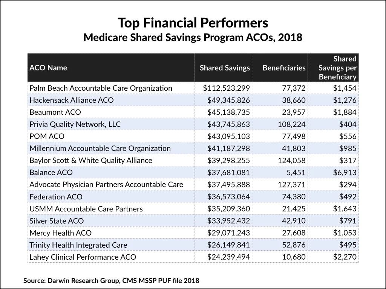
Task: Click Beaumont ACO shared savings value $45,138,735
Action: click(228, 112)
